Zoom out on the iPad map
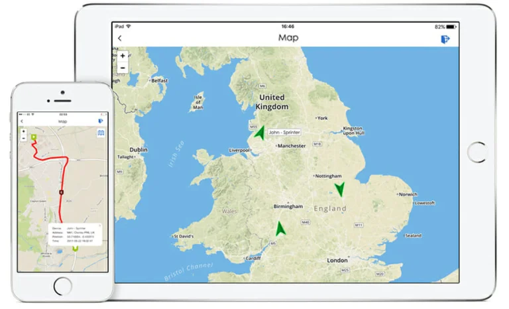Screen dimensions: 509x309 click(123, 68)
